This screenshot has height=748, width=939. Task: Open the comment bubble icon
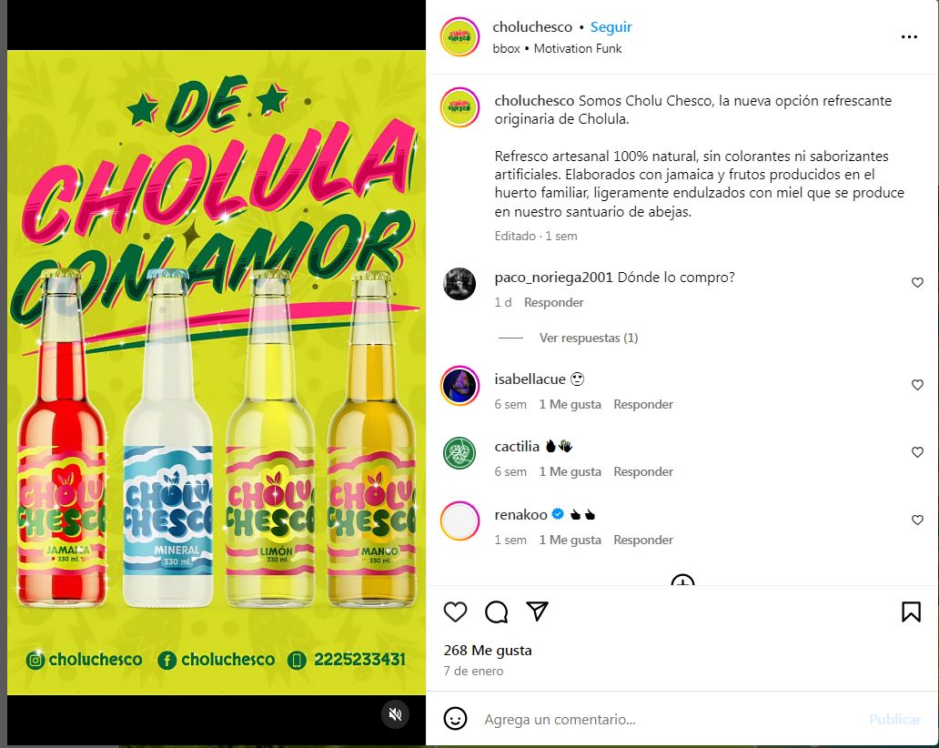(x=497, y=612)
